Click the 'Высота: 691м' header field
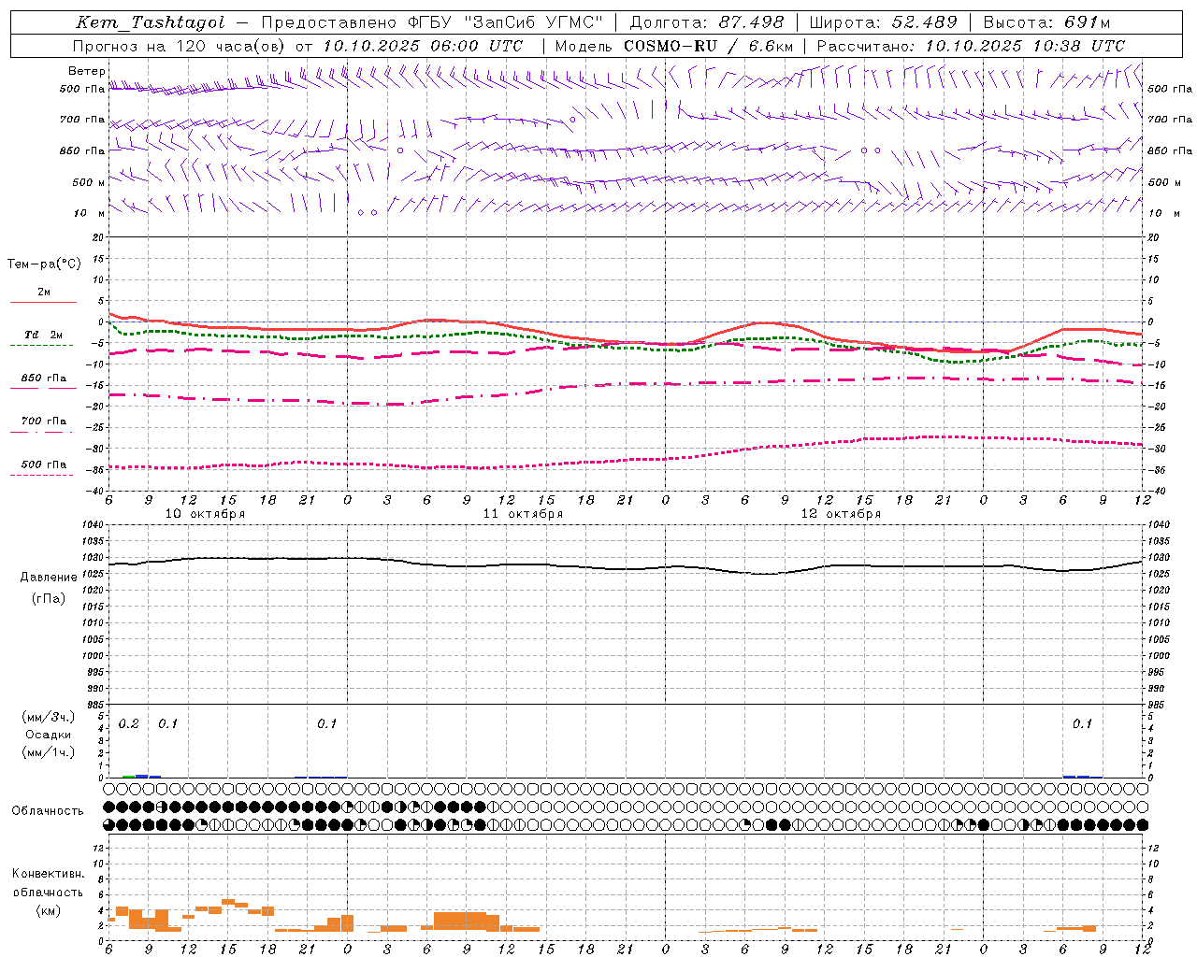 pyautogui.click(x=1046, y=22)
